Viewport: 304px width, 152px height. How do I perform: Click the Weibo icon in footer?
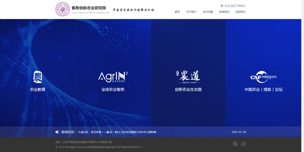coord(243,144)
